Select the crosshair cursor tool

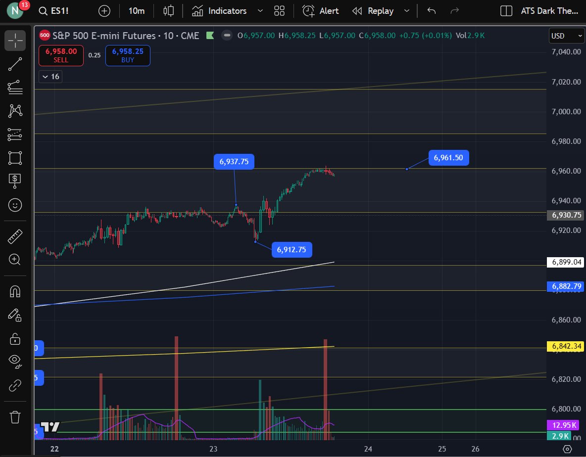tap(15, 41)
